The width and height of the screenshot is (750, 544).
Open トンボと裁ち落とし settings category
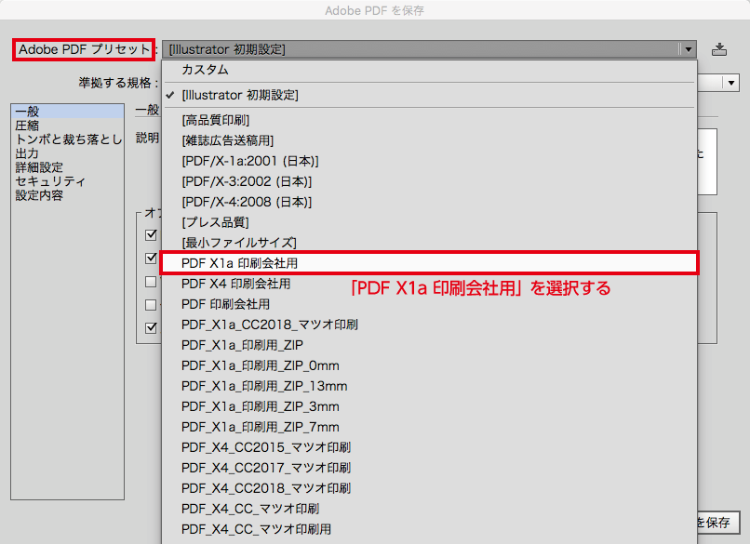tap(67, 139)
